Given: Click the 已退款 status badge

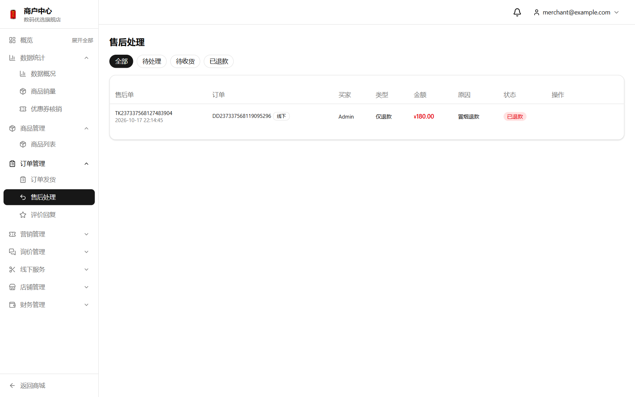Looking at the screenshot, I should [x=515, y=116].
